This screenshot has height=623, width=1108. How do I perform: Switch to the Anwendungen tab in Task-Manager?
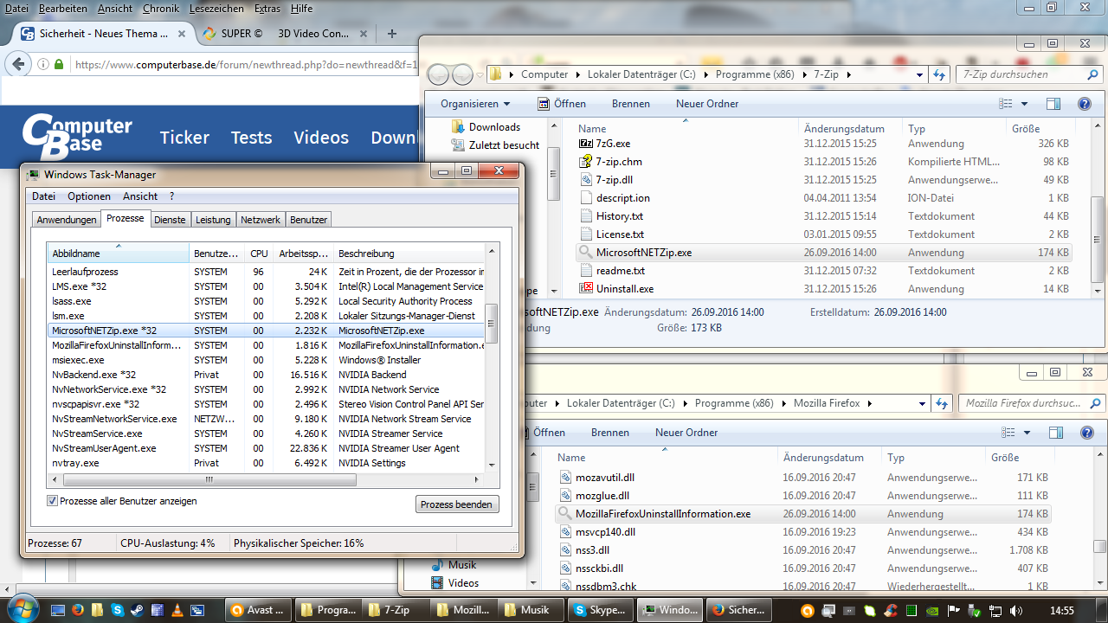67,220
